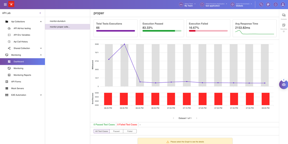Open the Select Business Application dropdown
288x144 pixels.
[214, 5]
